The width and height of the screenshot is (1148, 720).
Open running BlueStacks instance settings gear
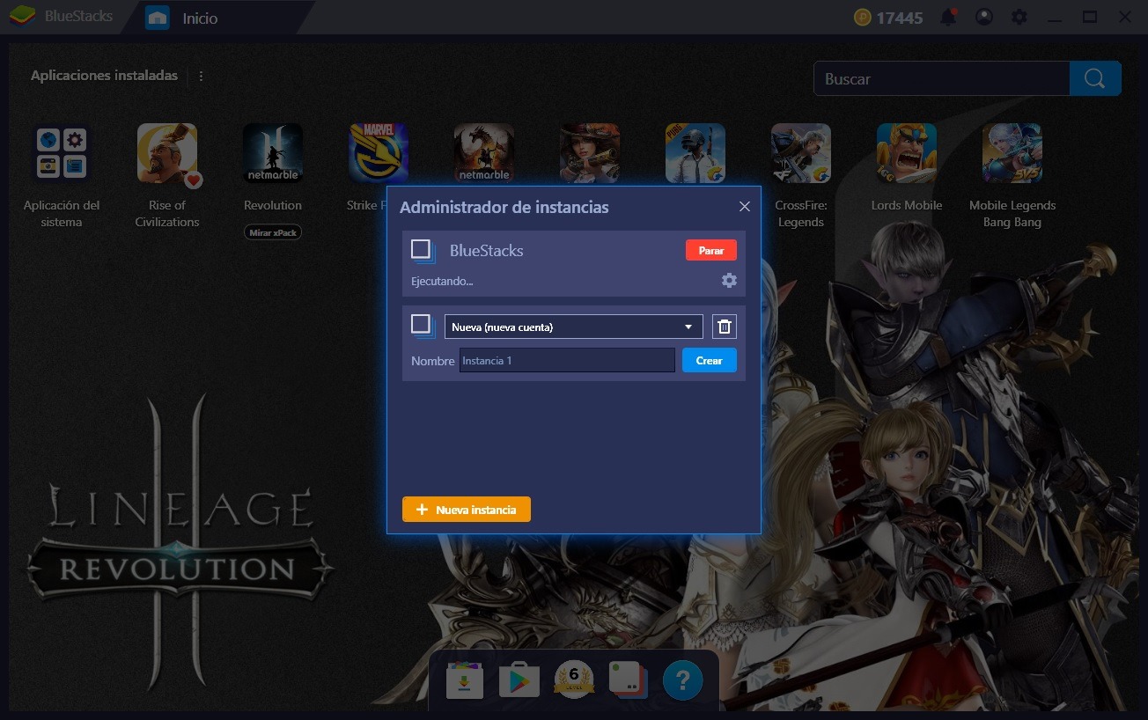(x=729, y=281)
